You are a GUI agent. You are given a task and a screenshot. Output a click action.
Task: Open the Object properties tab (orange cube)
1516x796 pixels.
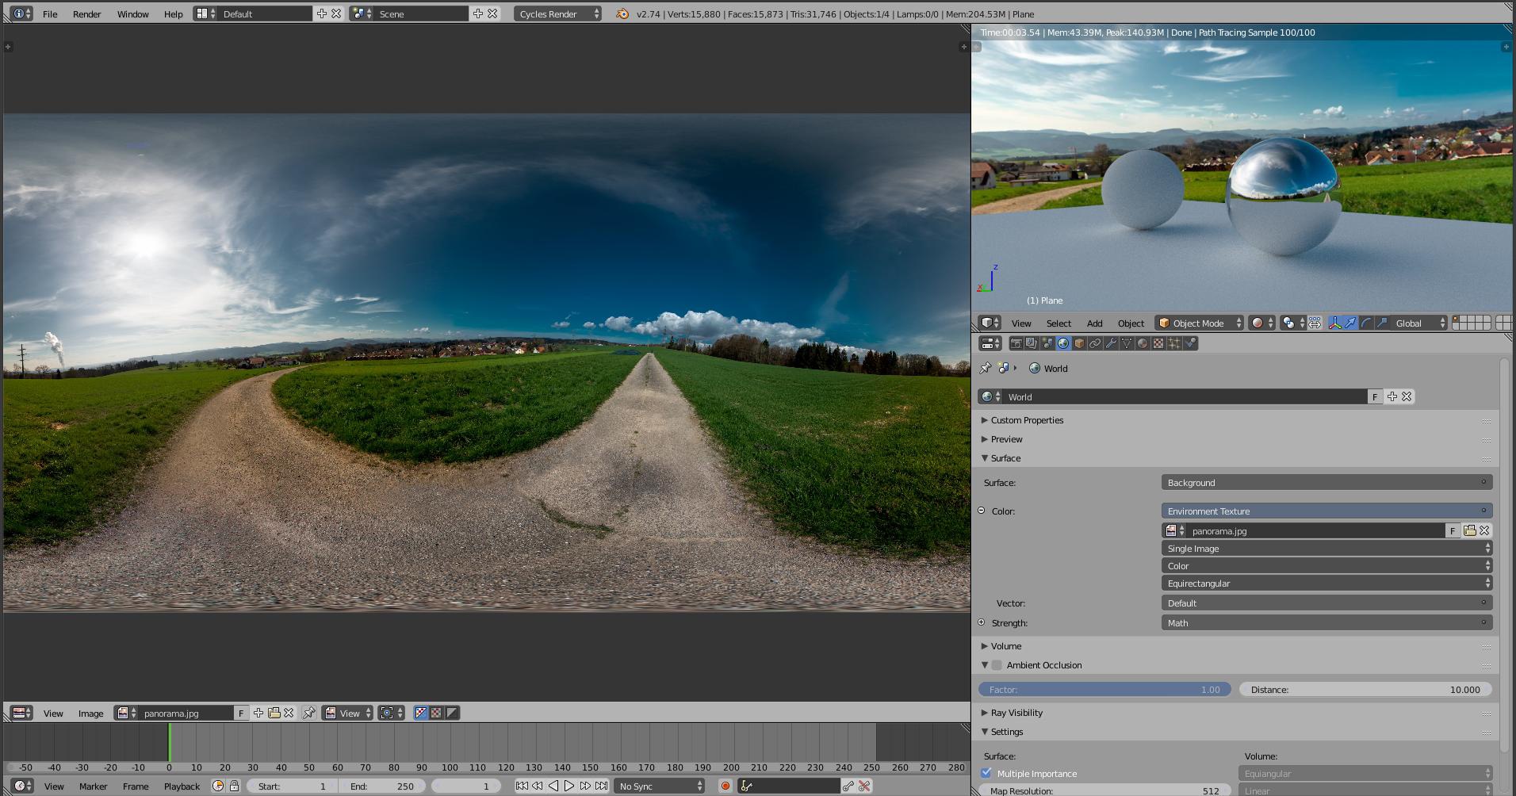[x=1079, y=343]
